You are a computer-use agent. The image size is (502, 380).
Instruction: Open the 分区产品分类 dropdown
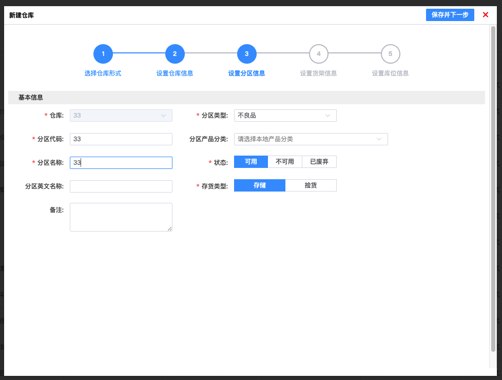tap(311, 139)
